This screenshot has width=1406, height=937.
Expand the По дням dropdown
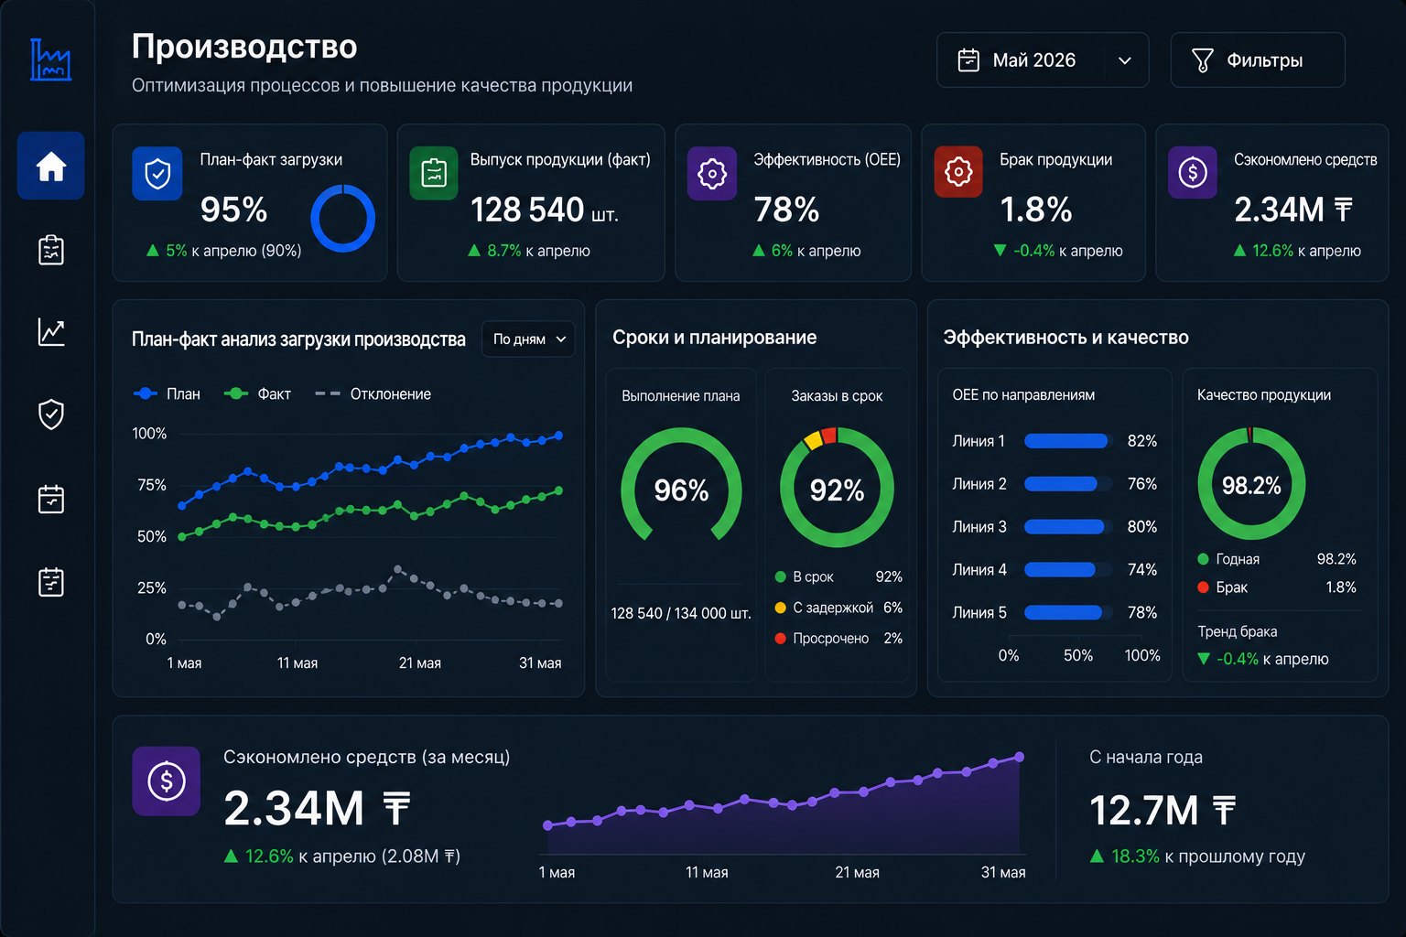[528, 339]
